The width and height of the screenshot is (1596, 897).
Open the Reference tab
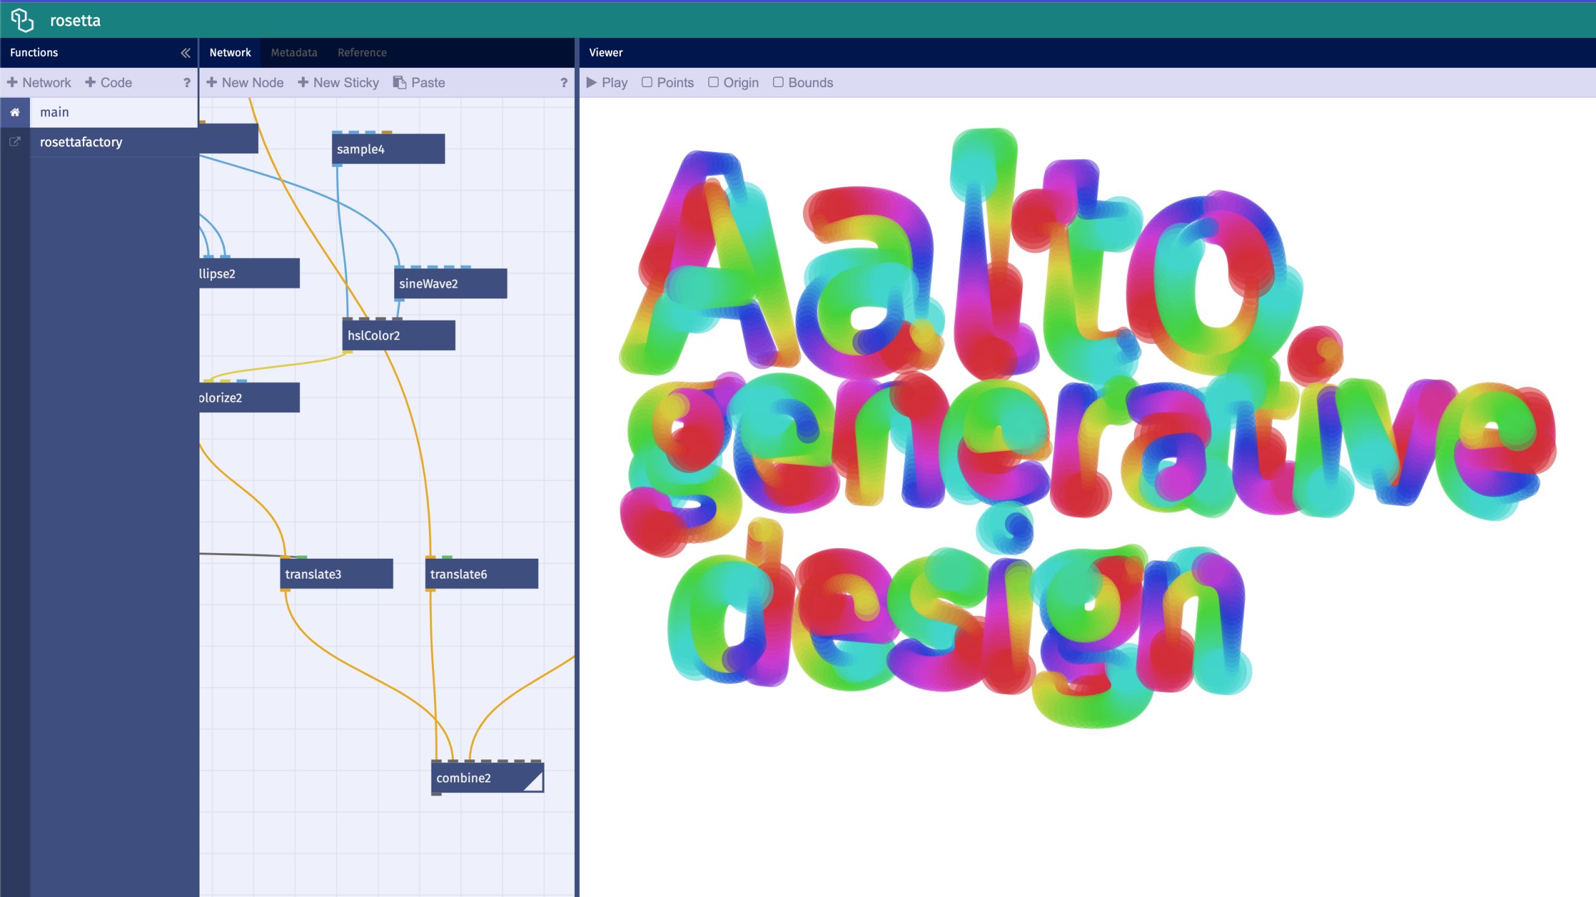click(362, 52)
